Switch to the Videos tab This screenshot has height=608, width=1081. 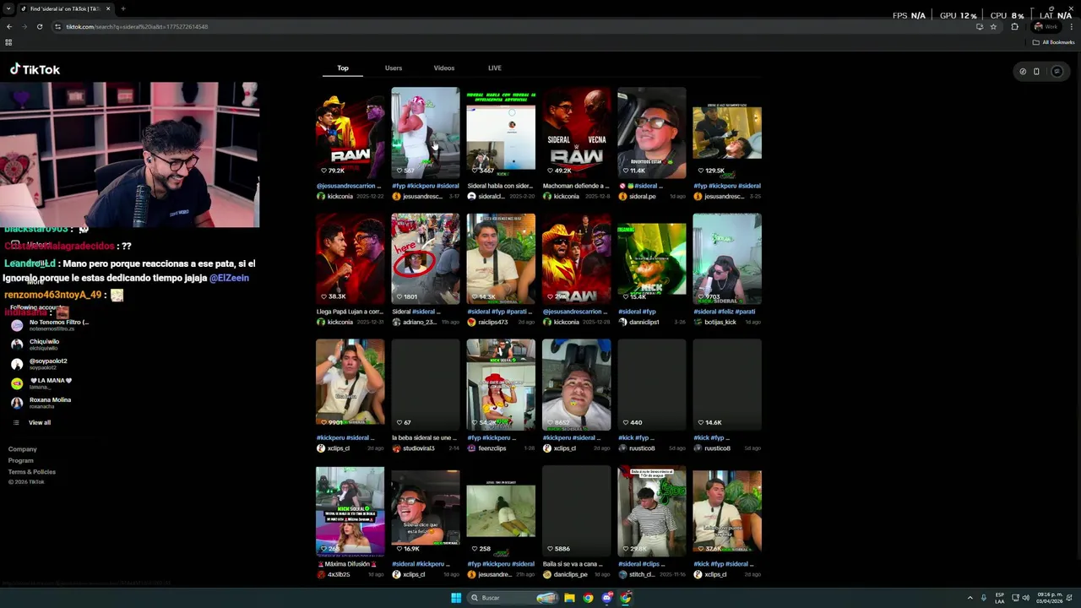444,68
